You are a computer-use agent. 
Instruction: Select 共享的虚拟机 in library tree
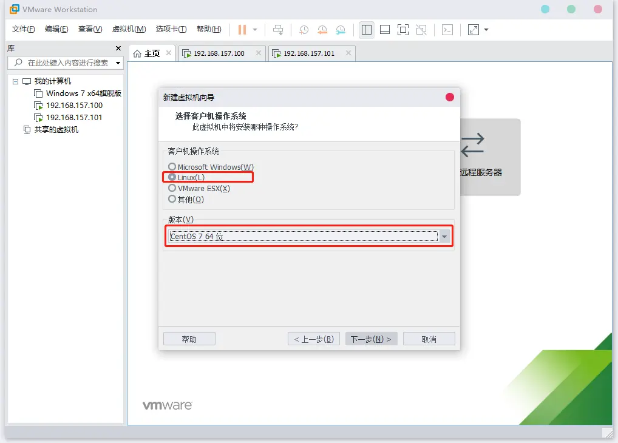pos(56,130)
